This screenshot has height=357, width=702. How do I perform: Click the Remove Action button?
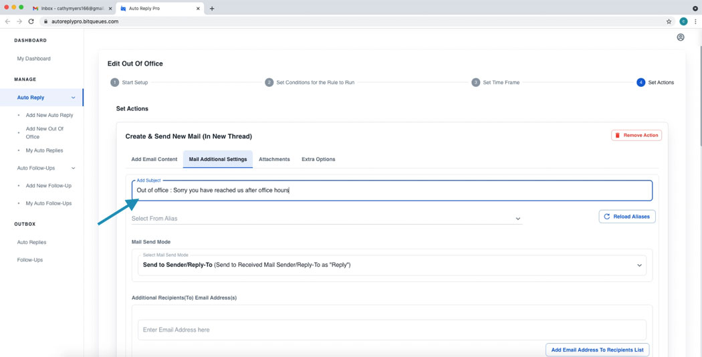tap(636, 135)
